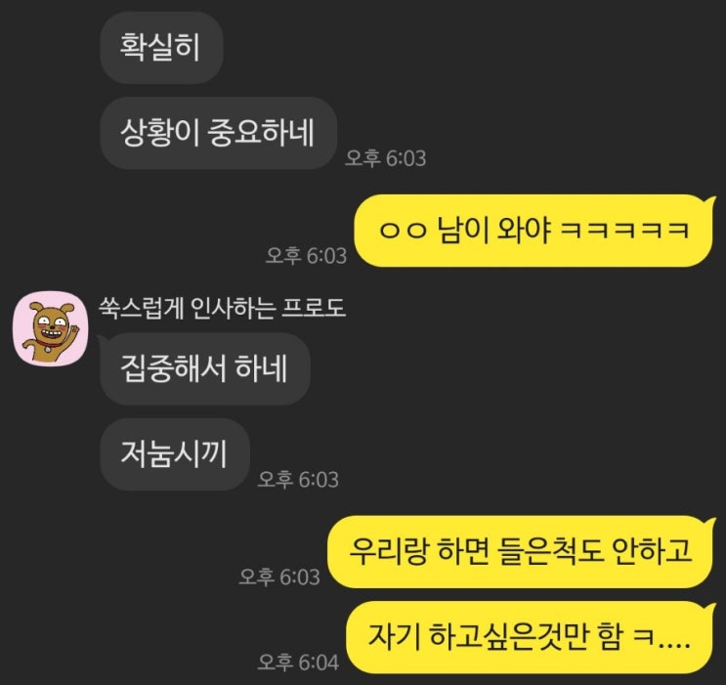Tap the word 안하고 in yellow bubble
Screen dimensions: 726x685
tap(652, 551)
